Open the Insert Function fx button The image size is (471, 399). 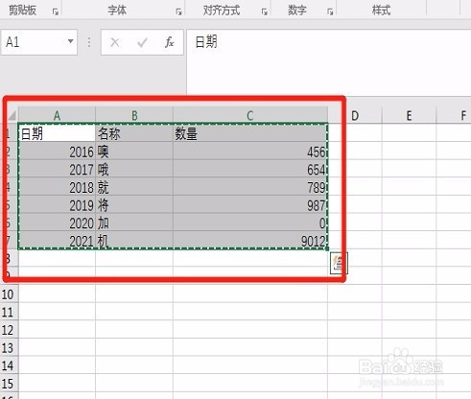[170, 42]
